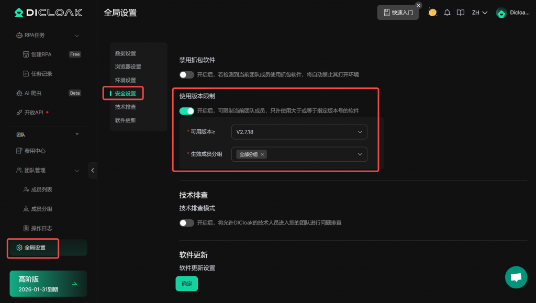The image size is (536, 303).
Task: Click the notification bell icon
Action: click(x=447, y=13)
